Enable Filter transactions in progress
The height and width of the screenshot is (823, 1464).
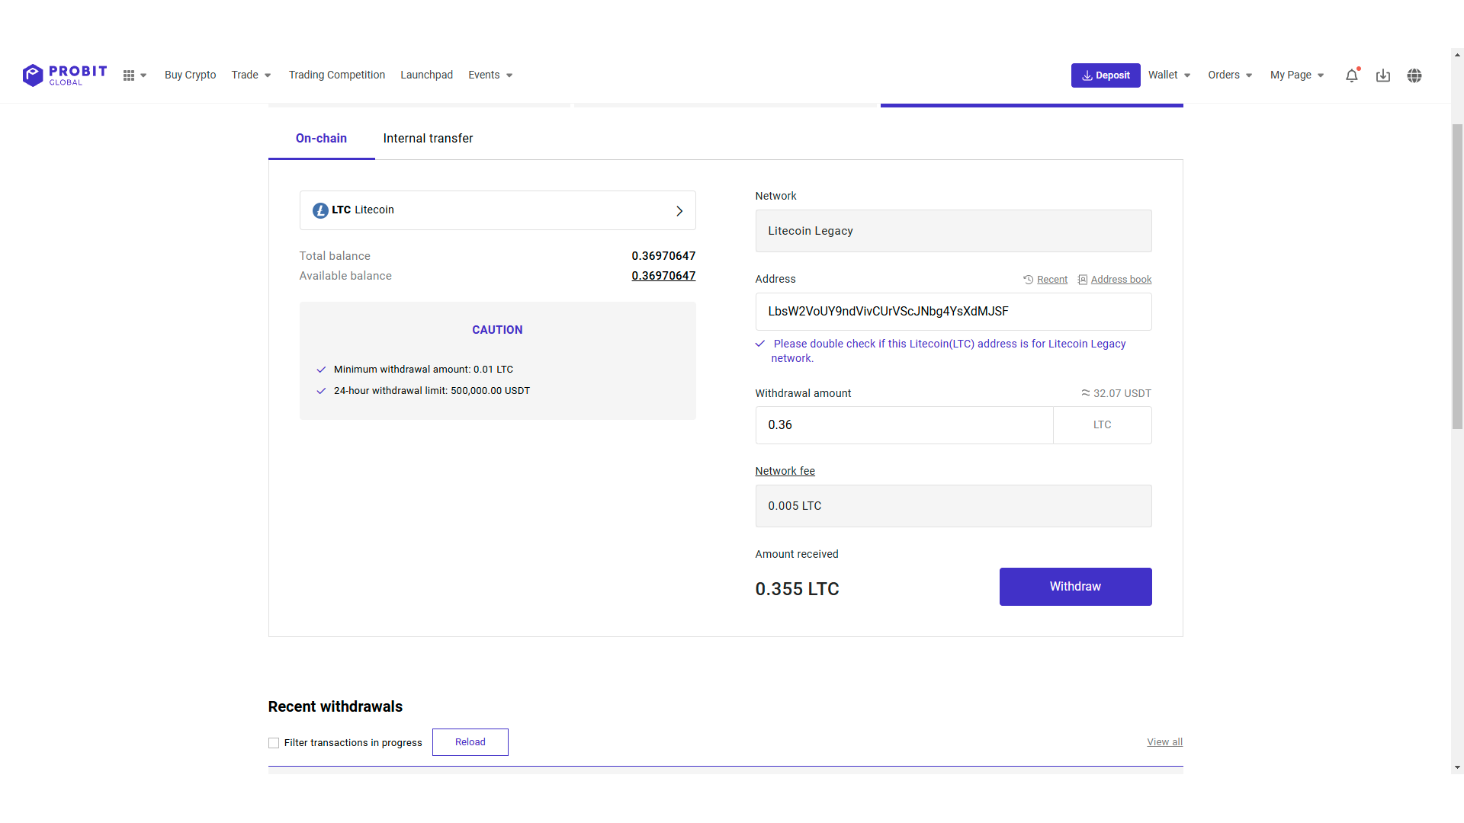273,742
